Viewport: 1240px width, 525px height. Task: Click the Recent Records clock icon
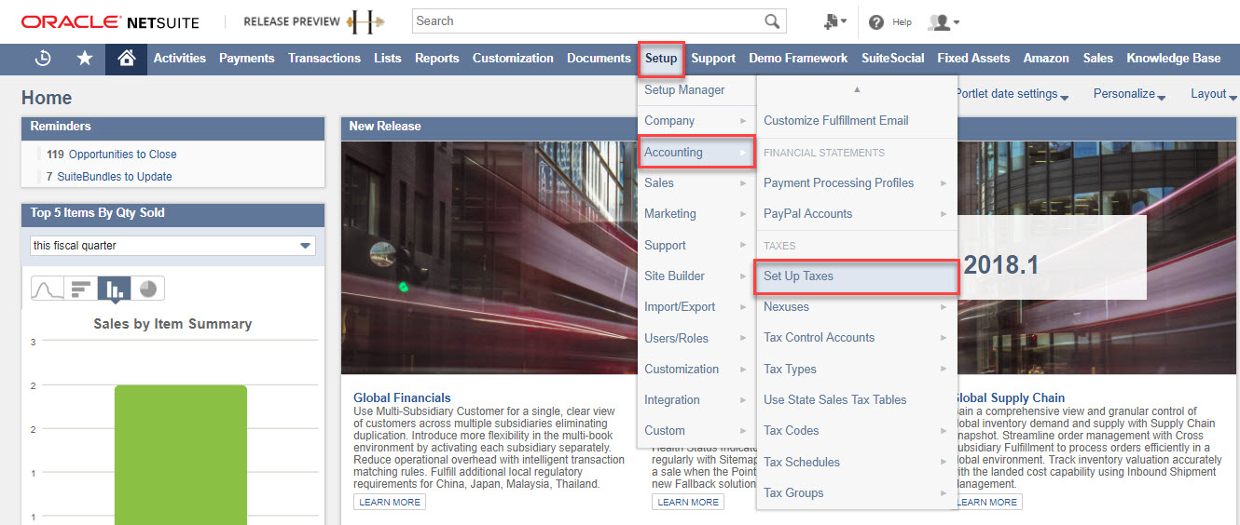pos(43,58)
